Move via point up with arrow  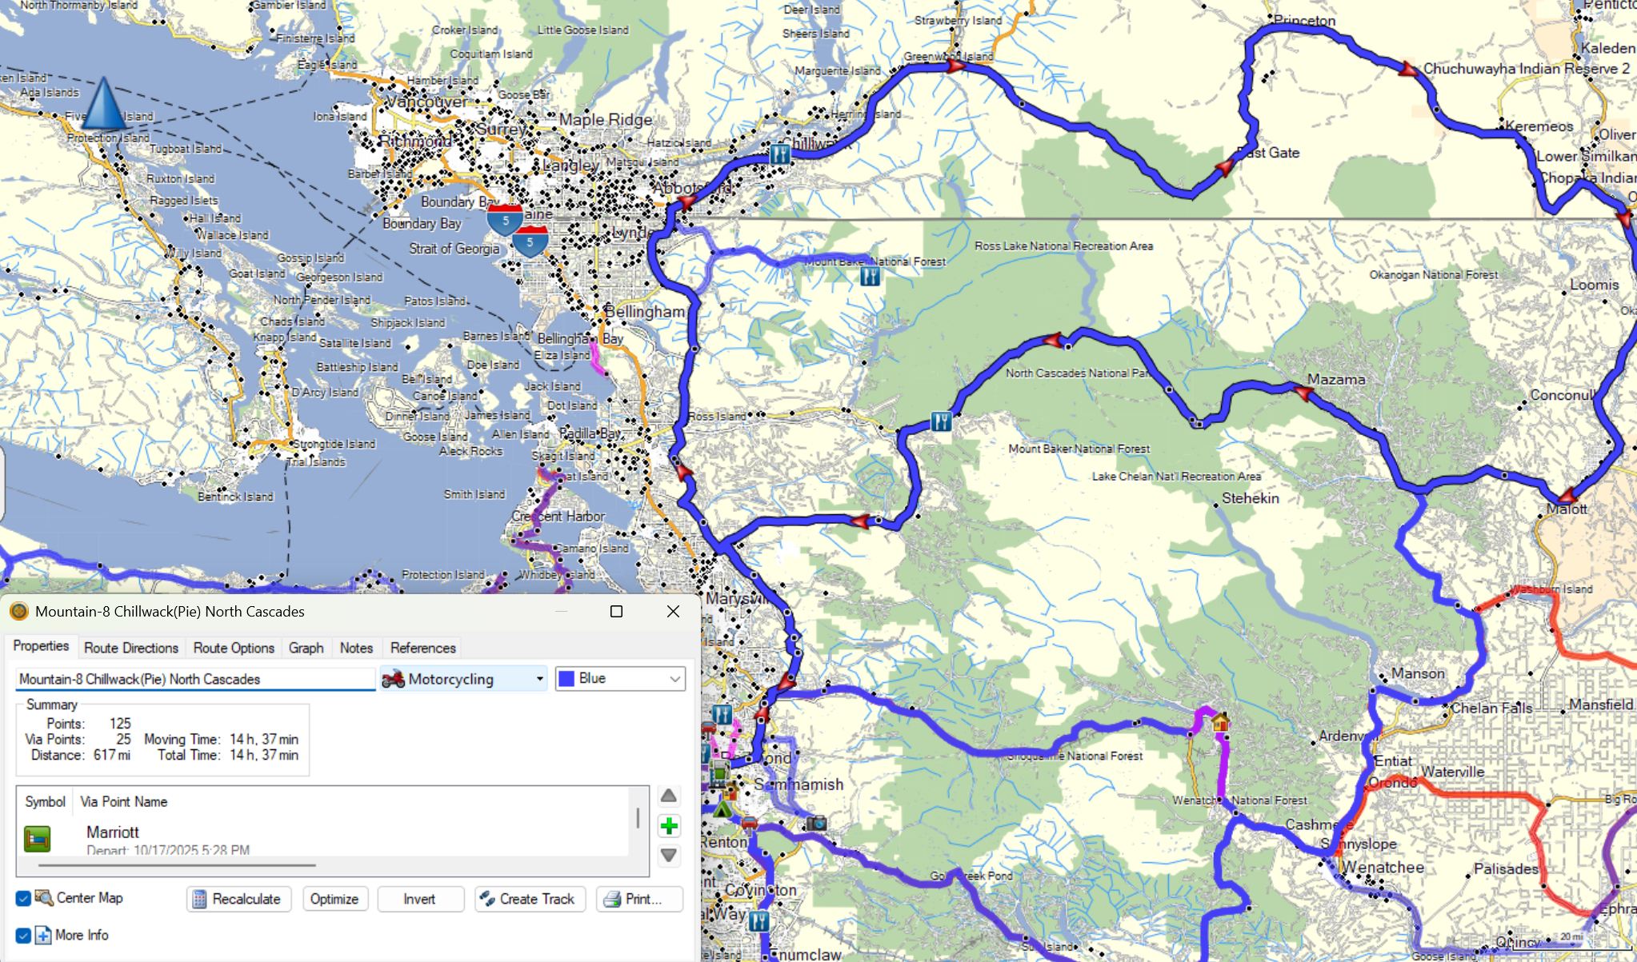tap(669, 796)
